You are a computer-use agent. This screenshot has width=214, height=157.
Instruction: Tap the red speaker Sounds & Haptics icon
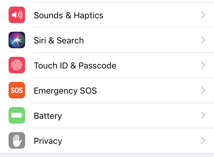point(17,15)
